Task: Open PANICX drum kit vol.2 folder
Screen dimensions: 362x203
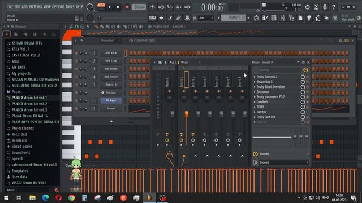Action: pos(29,104)
